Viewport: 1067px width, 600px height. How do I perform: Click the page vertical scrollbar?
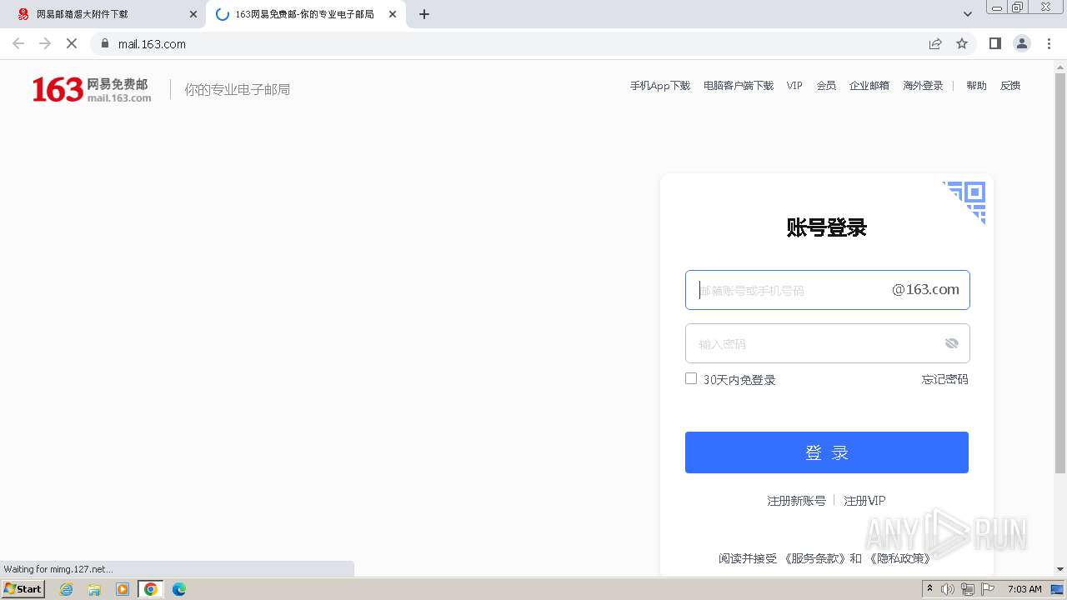coord(1060,273)
